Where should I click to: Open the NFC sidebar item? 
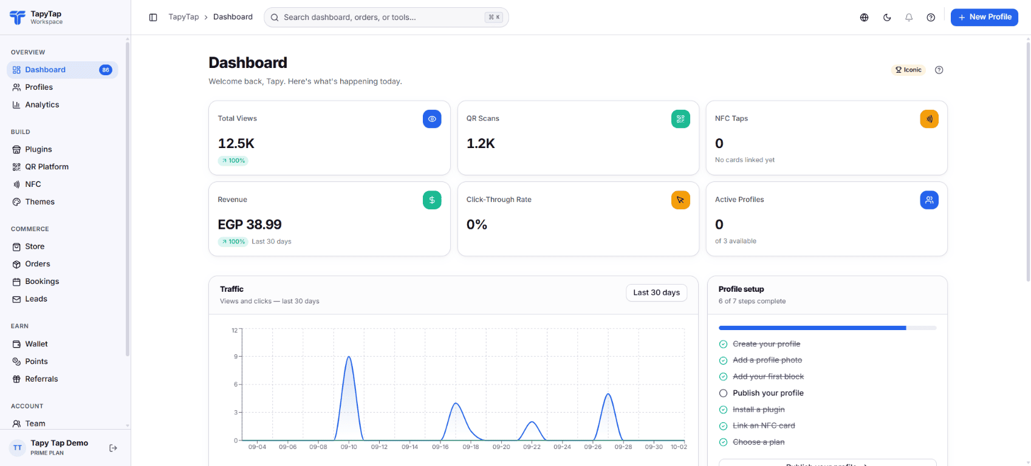(63, 184)
